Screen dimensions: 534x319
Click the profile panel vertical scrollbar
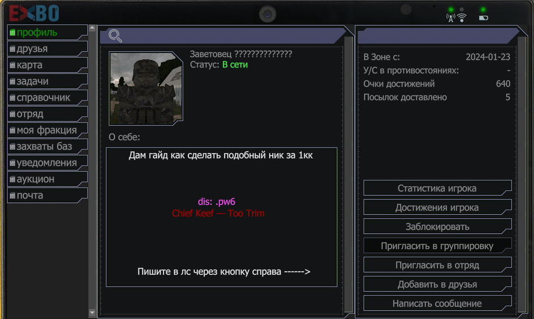[348, 174]
